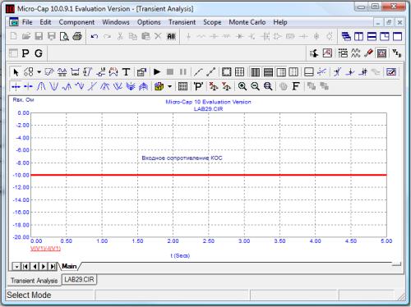Expand the dropdown beside the color cube
411x307 pixels.
(170, 86)
